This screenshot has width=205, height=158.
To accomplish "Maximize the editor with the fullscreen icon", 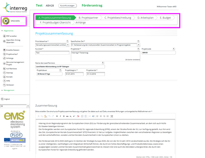I will point(112,116).
